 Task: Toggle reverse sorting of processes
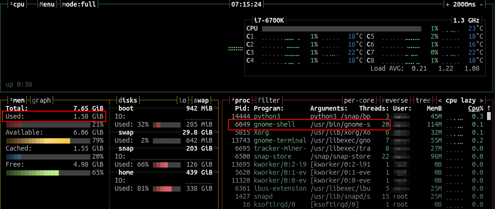point(394,100)
